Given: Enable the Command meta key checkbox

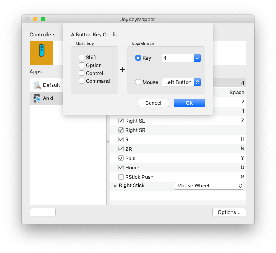Looking at the screenshot, I should point(82,81).
